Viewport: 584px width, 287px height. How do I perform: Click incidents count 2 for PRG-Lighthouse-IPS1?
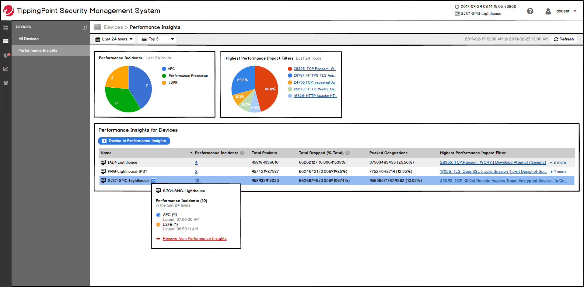click(196, 172)
